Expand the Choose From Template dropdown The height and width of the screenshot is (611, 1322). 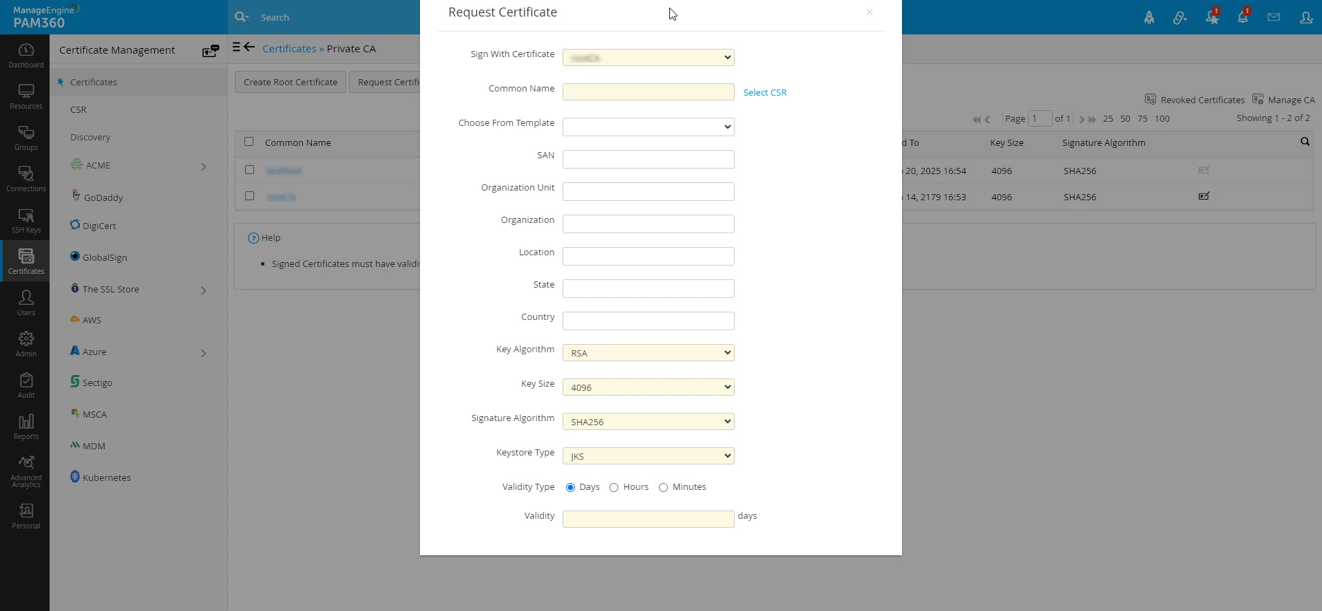pos(648,127)
